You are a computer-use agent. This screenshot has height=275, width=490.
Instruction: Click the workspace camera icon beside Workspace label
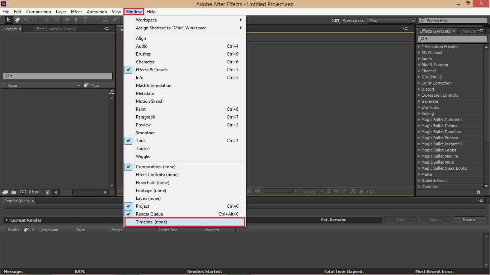click(335, 20)
